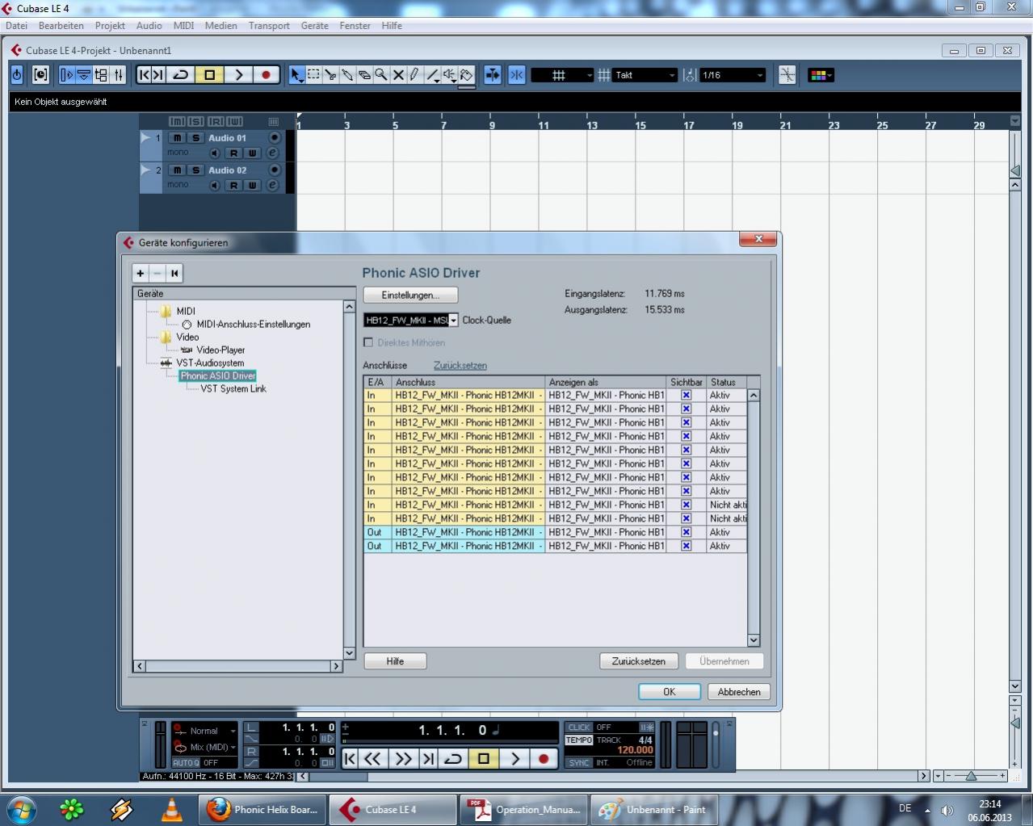This screenshot has height=826, width=1033.
Task: Open the Mix (MIDI) cycle record dropdown
Action: [205, 747]
